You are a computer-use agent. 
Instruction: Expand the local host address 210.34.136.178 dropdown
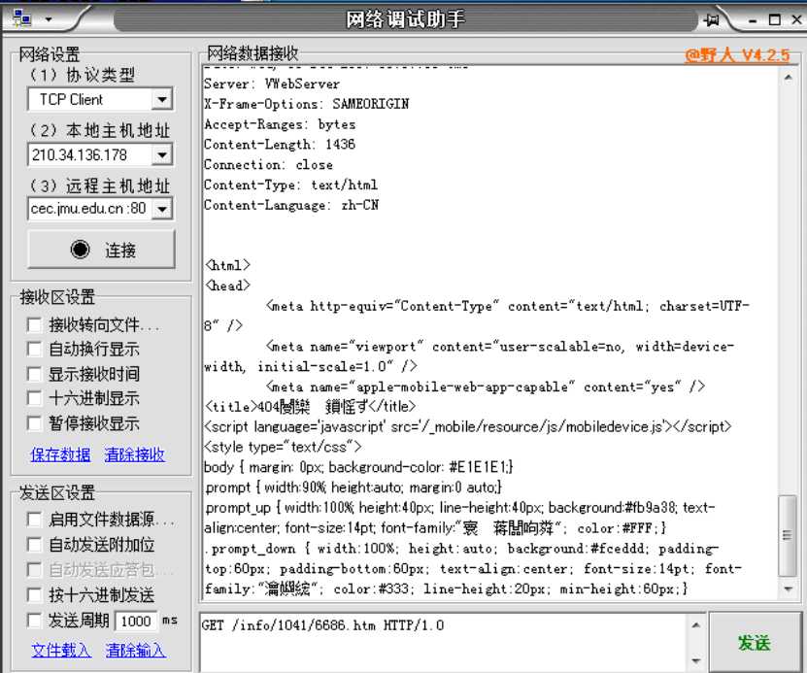(161, 154)
